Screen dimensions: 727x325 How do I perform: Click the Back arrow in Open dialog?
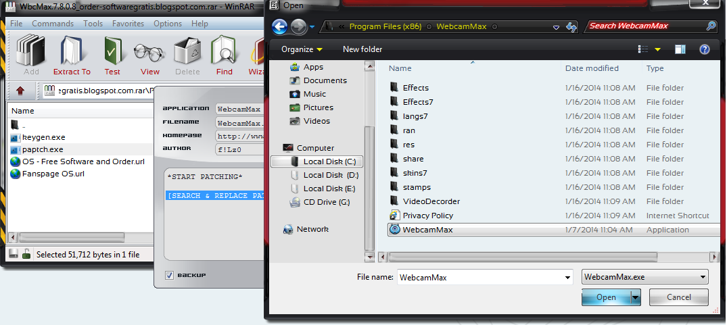279,26
